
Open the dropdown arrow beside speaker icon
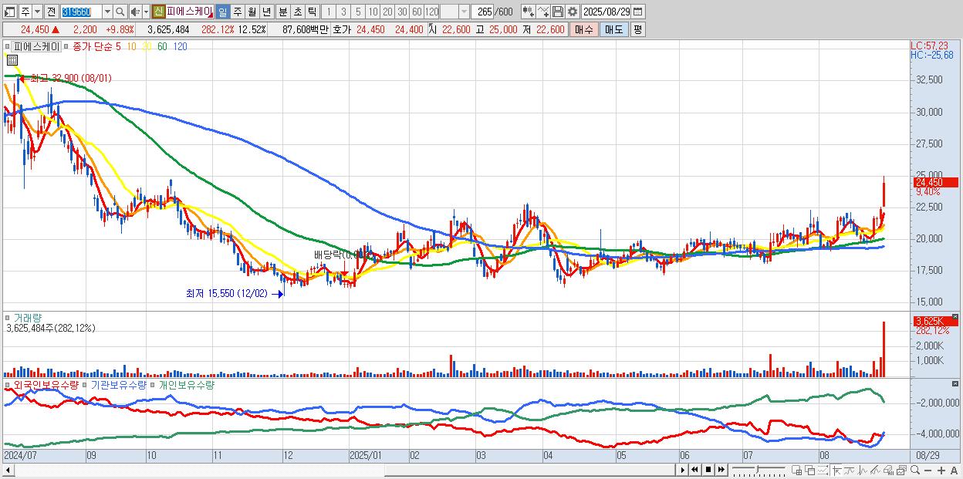[x=146, y=12]
